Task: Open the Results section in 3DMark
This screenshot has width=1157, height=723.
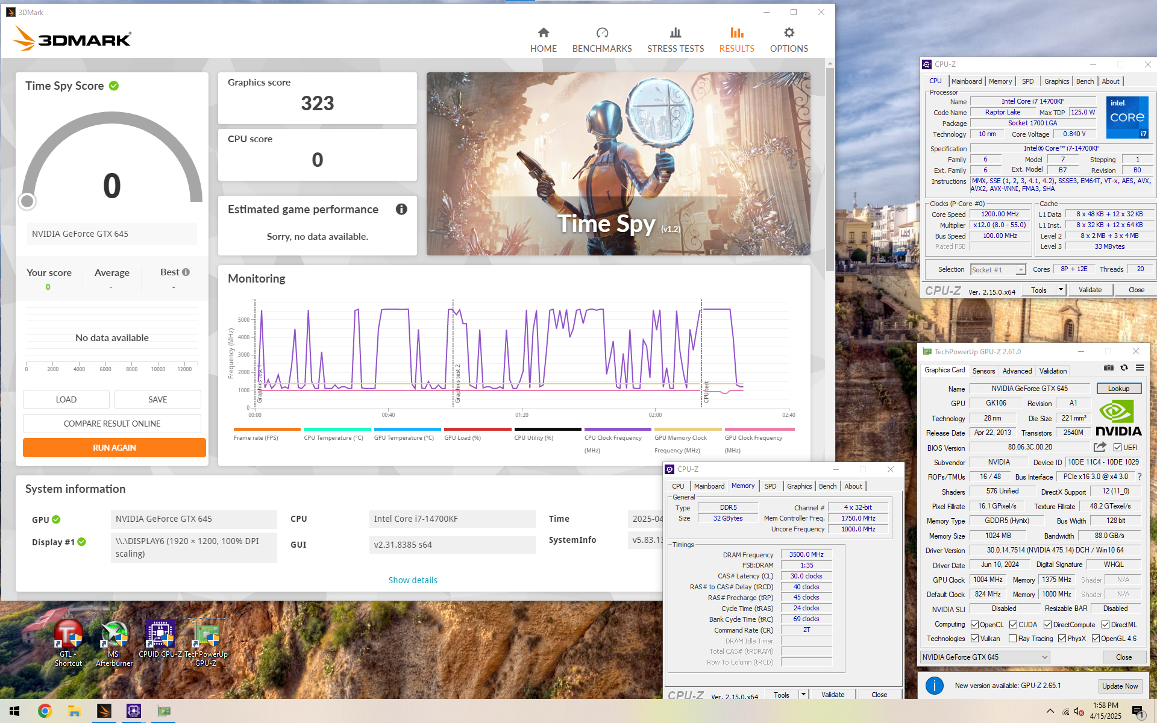Action: pyautogui.click(x=736, y=40)
